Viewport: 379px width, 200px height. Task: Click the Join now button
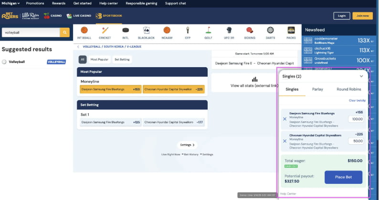[x=363, y=16]
